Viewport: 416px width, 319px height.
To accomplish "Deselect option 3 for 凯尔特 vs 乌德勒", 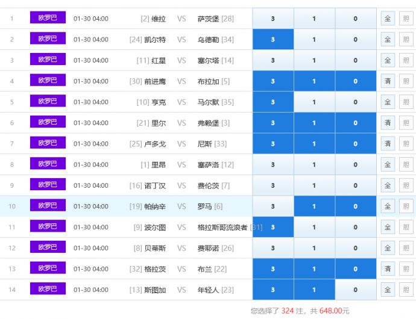I will tap(273, 40).
